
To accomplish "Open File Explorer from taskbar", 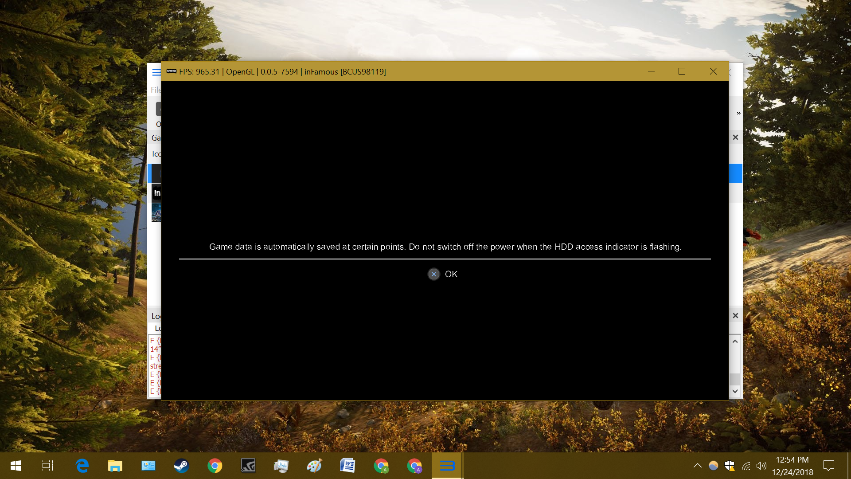I will tap(115, 466).
